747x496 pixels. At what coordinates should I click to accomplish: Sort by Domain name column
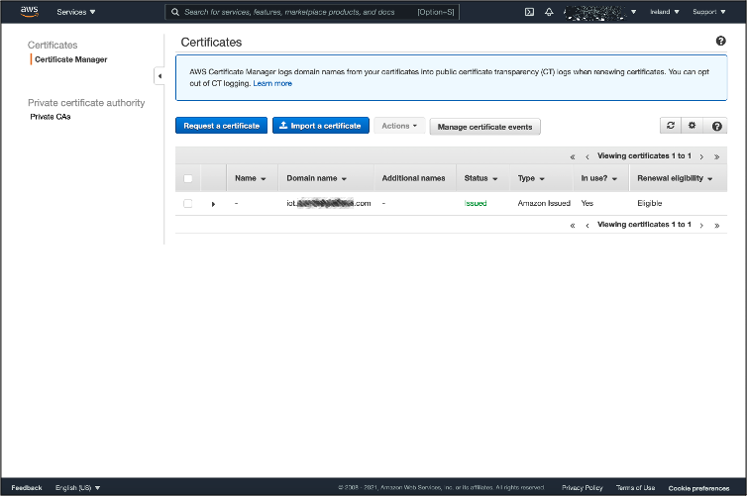[x=316, y=178]
